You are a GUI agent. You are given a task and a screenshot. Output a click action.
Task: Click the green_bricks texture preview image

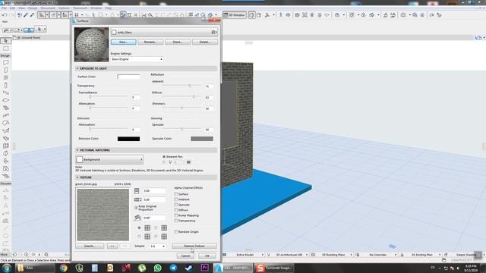click(x=103, y=215)
